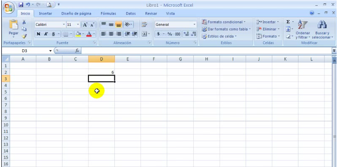Save the workbook from quick access toolbar
The image size is (337, 167).
(x=21, y=5)
